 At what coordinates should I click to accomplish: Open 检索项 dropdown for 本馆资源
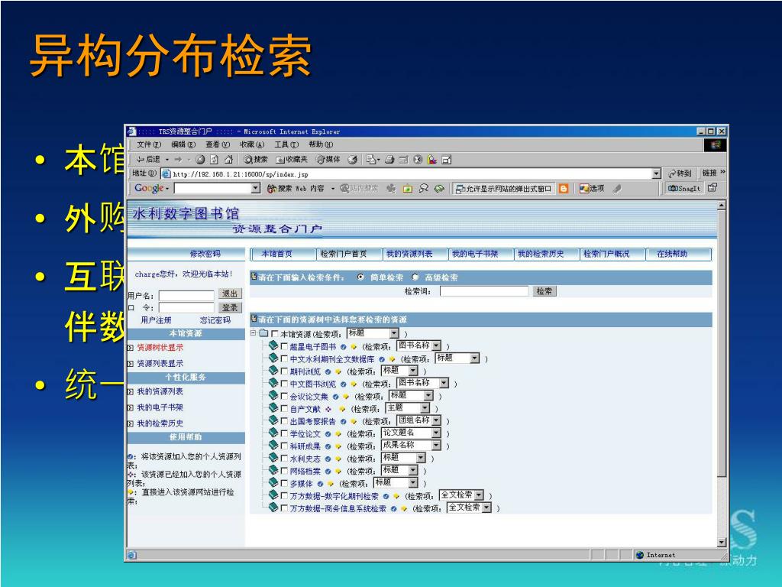pos(373,333)
